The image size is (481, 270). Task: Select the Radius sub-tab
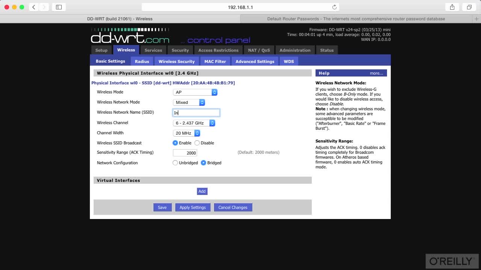(142, 61)
